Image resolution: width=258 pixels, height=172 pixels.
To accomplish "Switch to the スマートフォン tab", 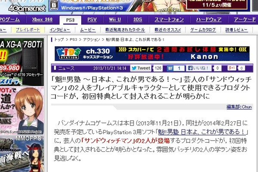I will tap(169, 20).
